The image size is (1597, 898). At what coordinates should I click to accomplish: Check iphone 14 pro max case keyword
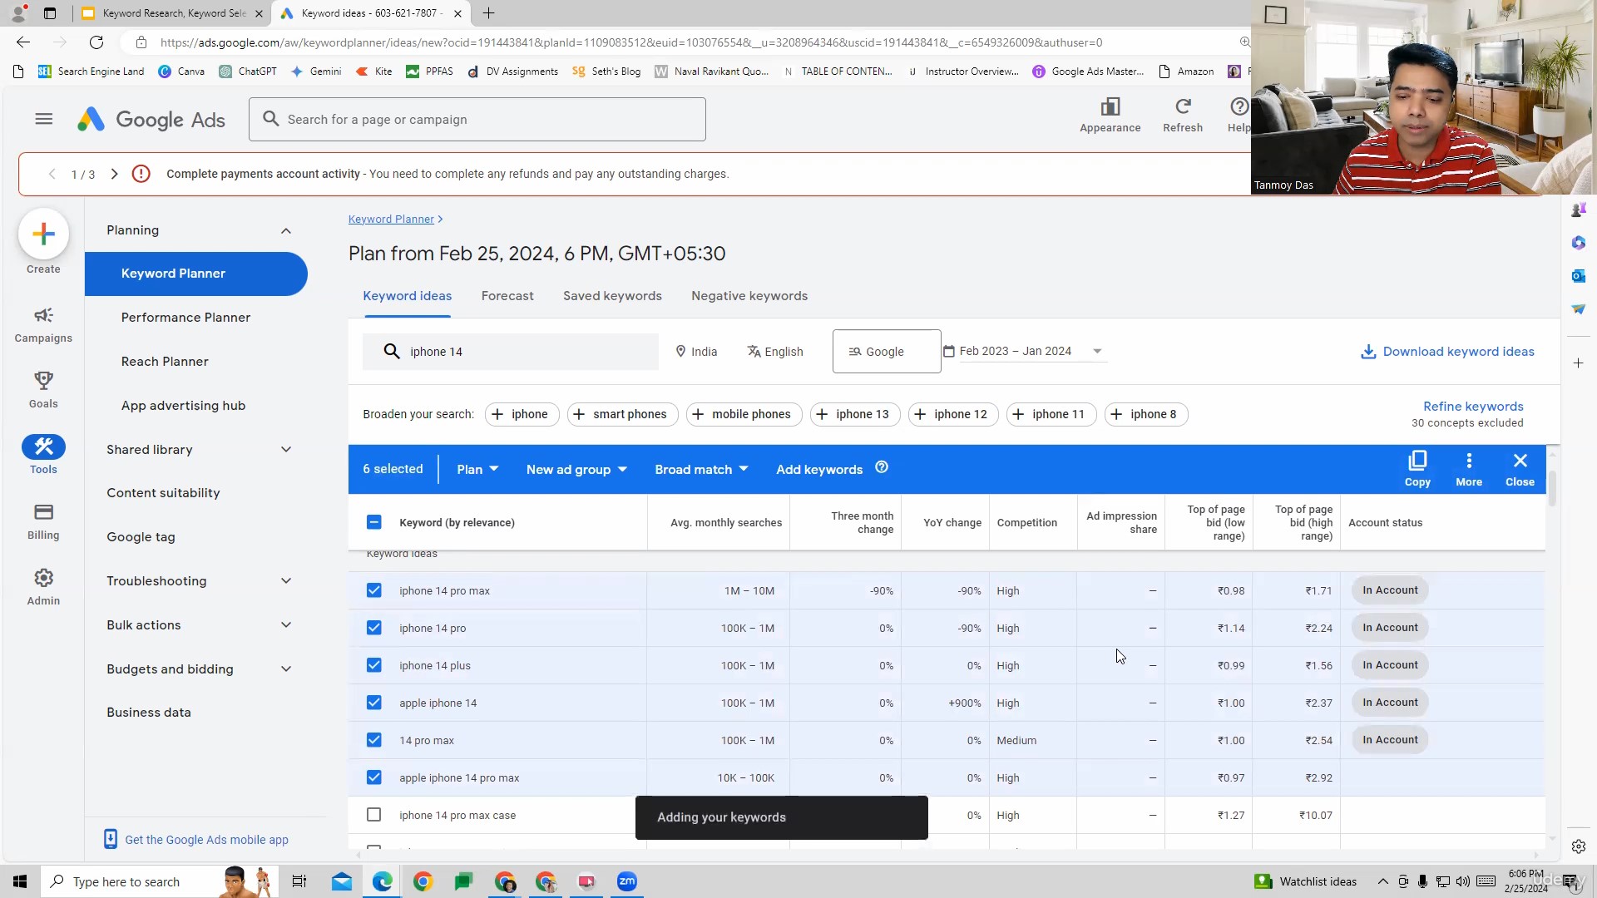pyautogui.click(x=374, y=815)
